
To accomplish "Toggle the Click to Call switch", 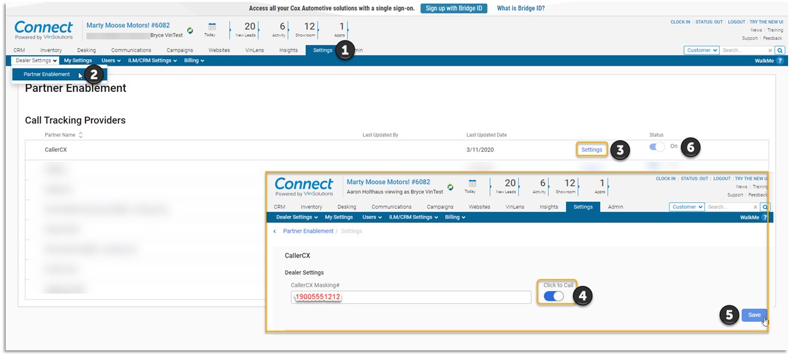I will coord(554,296).
